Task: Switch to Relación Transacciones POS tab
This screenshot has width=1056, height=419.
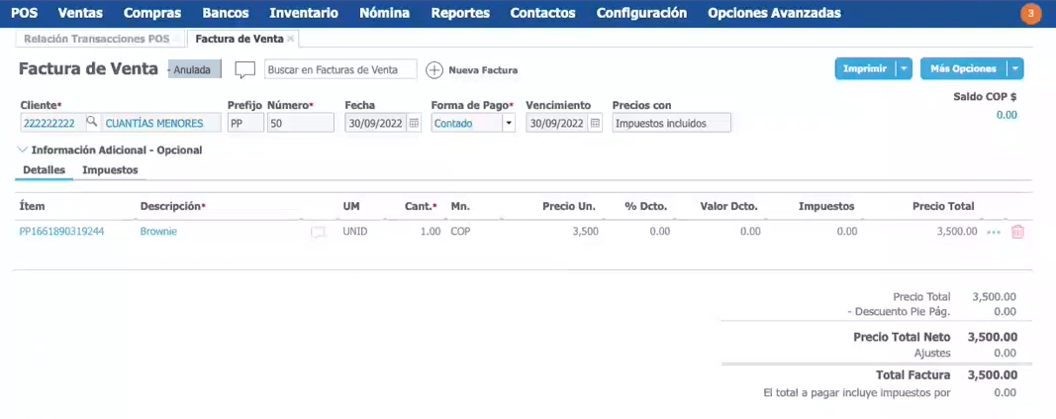Action: click(x=96, y=39)
